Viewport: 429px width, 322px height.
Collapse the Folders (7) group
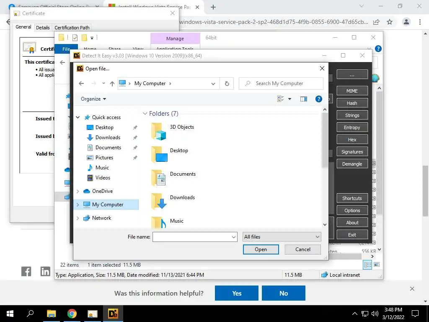pyautogui.click(x=145, y=113)
